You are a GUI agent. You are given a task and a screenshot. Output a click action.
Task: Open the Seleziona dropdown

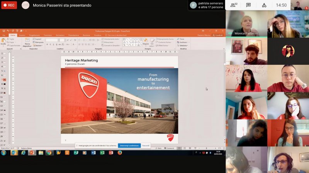coord(182,45)
